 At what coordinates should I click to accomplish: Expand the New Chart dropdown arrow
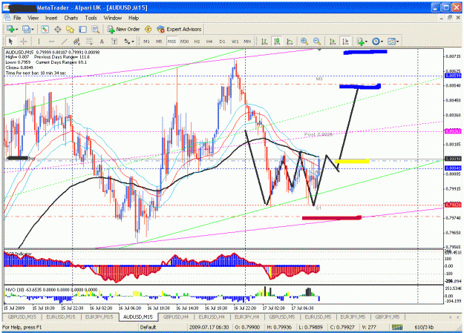[x=16, y=29]
